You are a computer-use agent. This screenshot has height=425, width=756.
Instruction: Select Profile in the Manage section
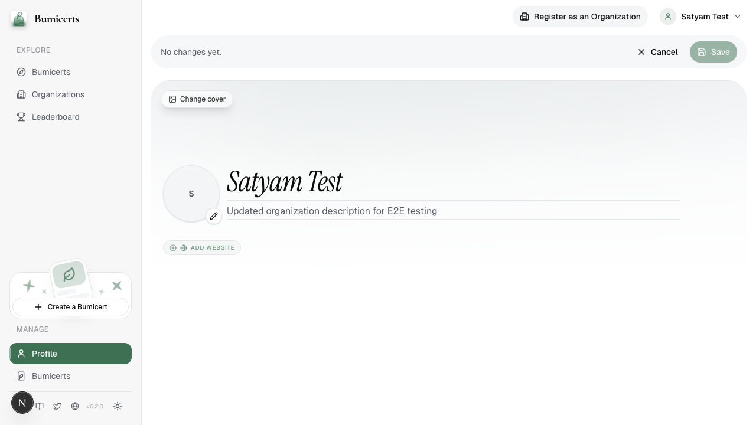coord(71,354)
